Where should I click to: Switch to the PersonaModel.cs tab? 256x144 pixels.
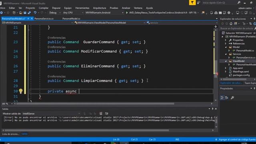point(71,19)
